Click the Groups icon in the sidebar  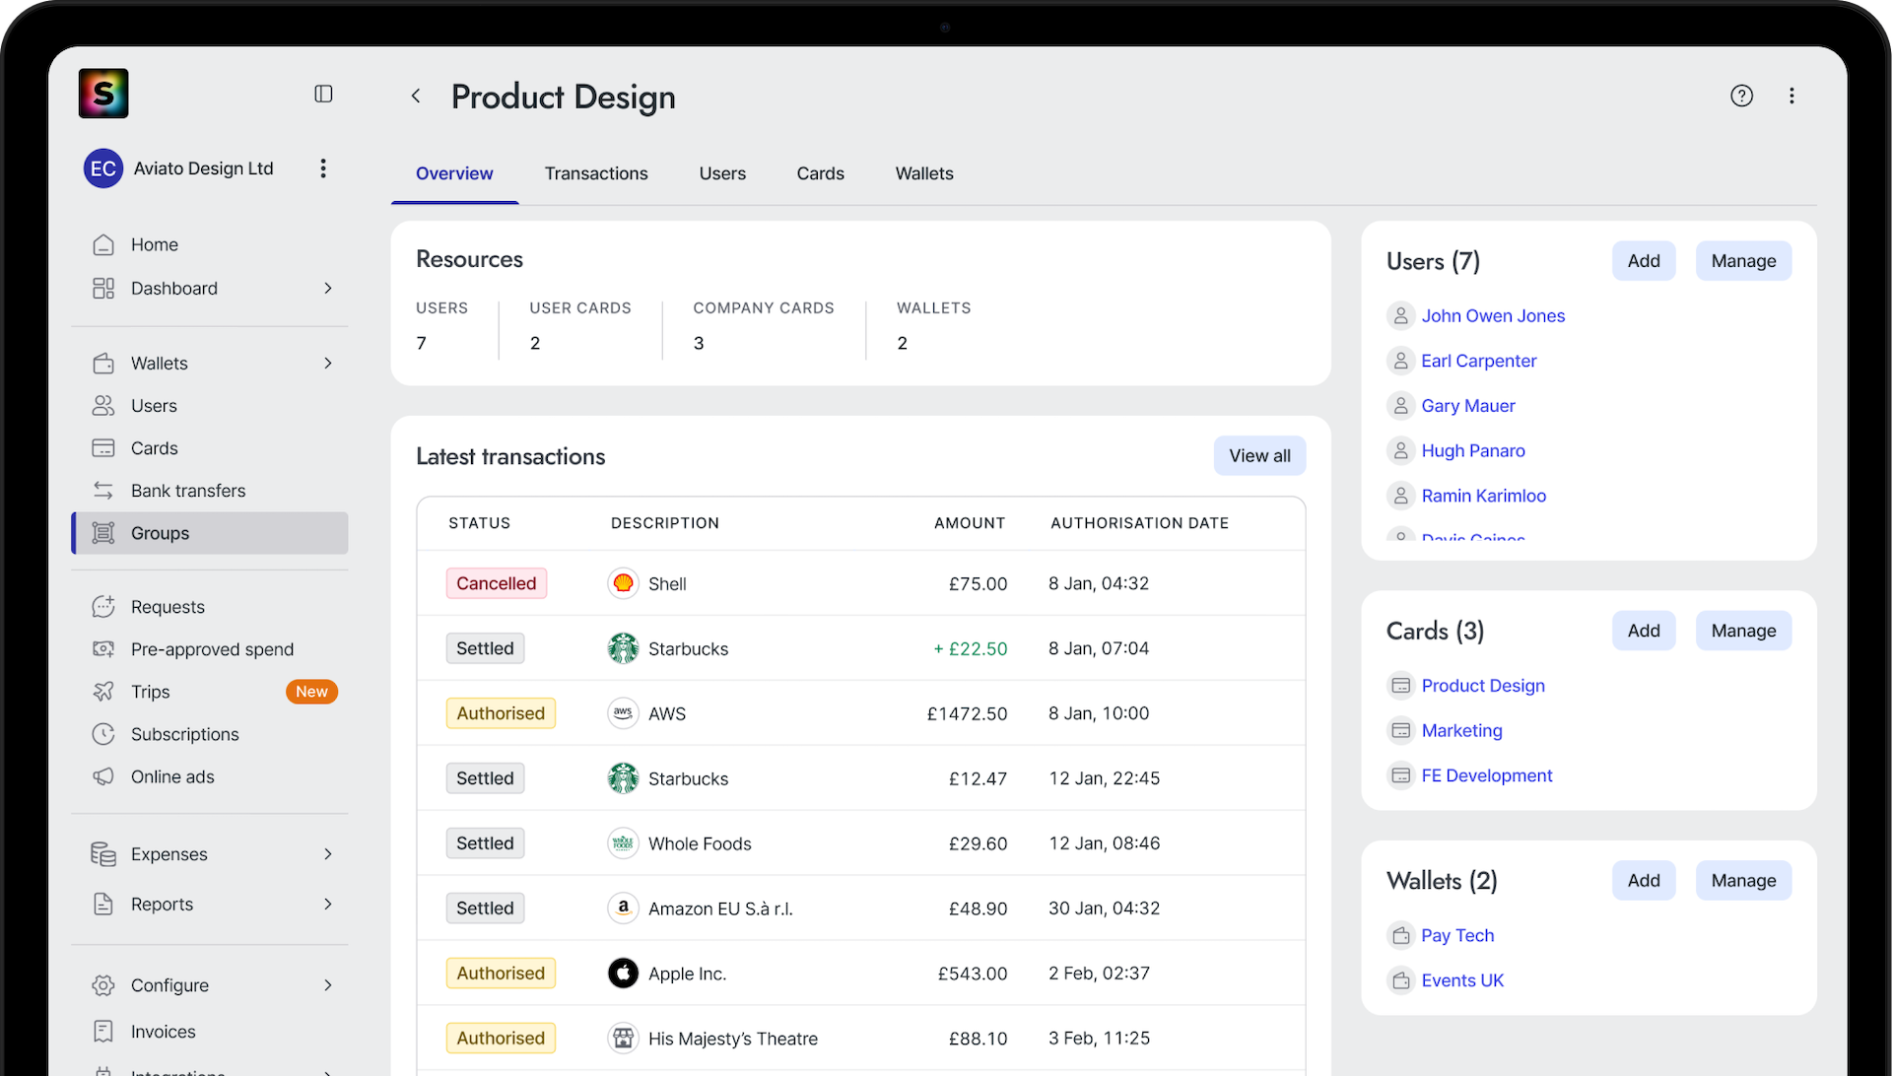tap(104, 533)
